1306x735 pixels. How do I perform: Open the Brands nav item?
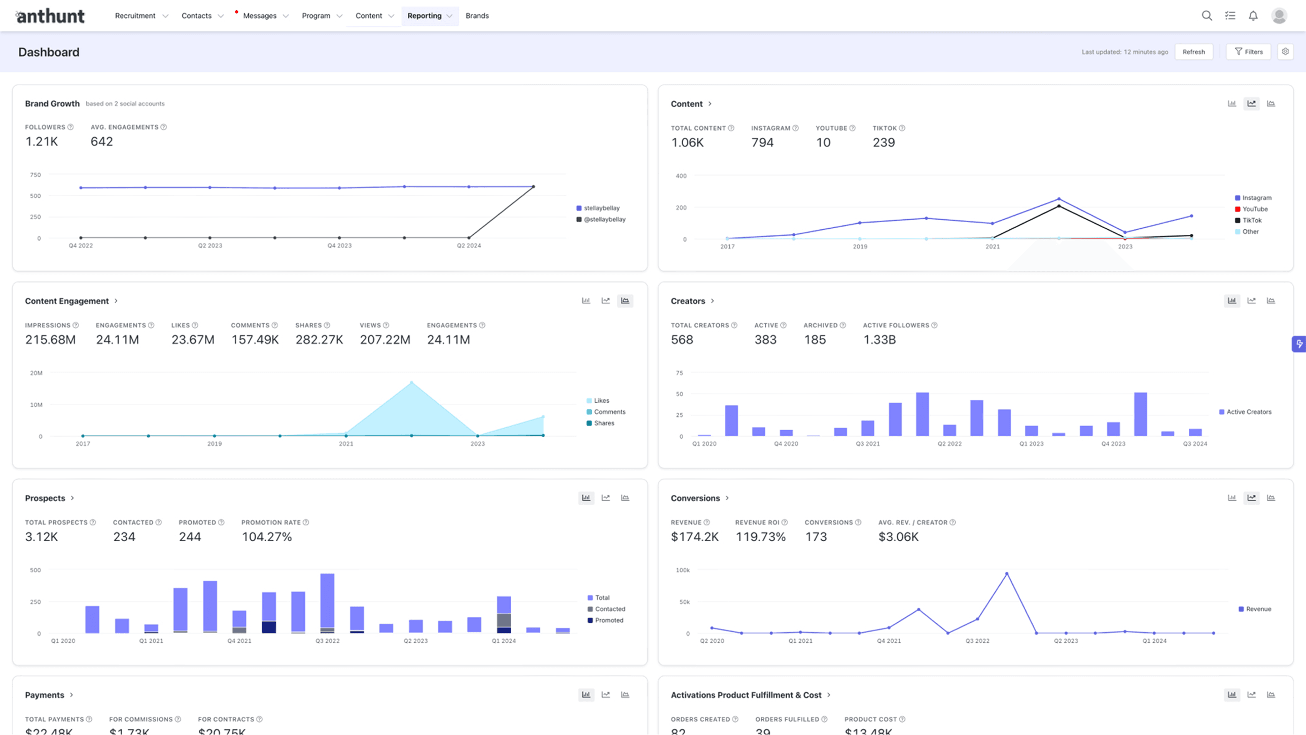pyautogui.click(x=477, y=16)
